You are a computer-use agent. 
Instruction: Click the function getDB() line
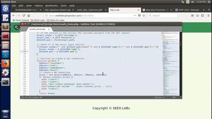pyautogui.click(x=48, y=61)
